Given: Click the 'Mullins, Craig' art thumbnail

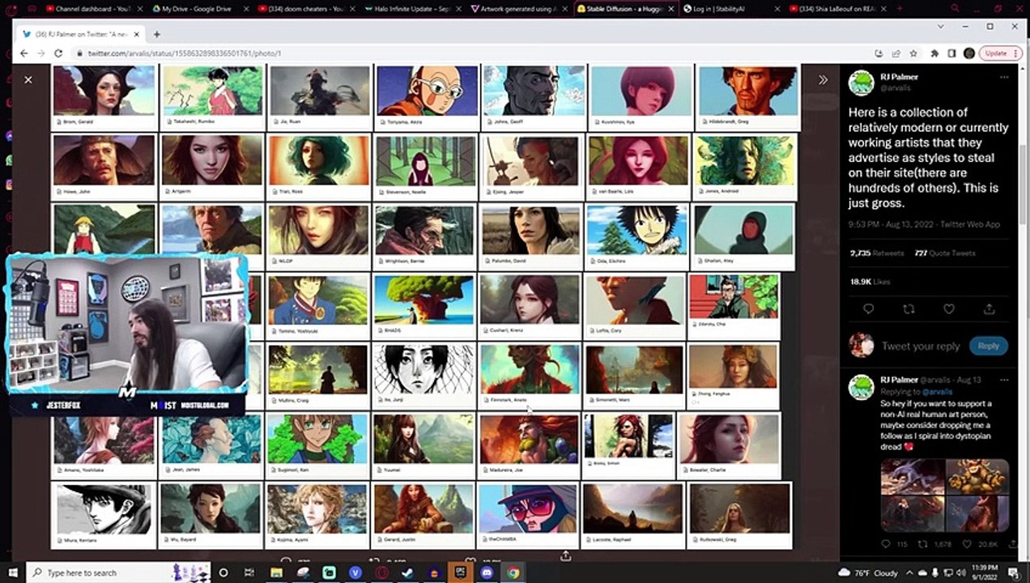Looking at the screenshot, I should pyautogui.click(x=317, y=376).
